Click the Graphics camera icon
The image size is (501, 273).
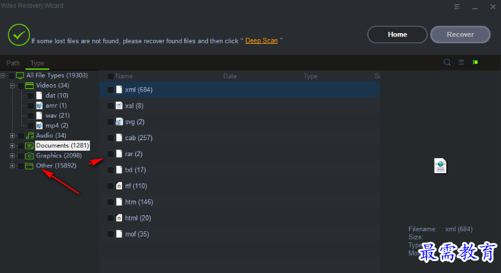click(x=29, y=156)
